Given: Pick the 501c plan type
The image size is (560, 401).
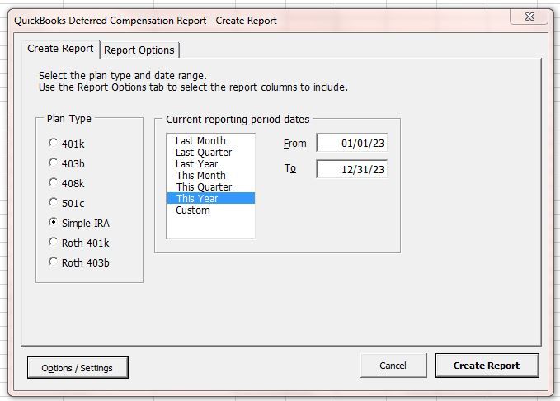Looking at the screenshot, I should coord(54,202).
